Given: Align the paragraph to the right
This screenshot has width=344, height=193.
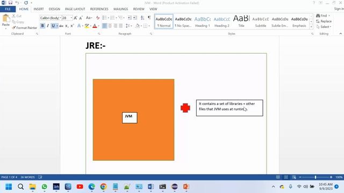Looking at the screenshot, I should (116, 26).
